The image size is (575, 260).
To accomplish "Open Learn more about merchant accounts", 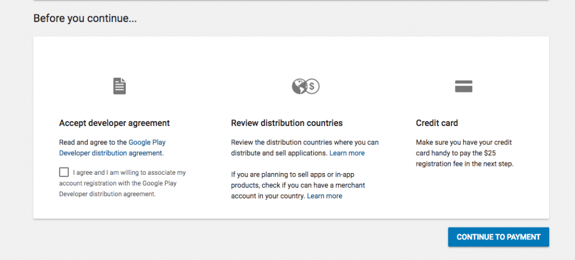I will [325, 196].
